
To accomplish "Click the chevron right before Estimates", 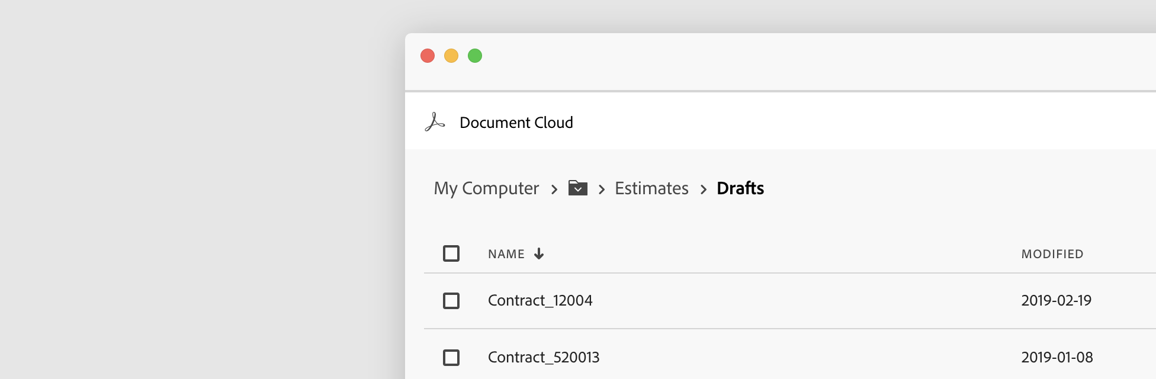I will pos(602,189).
